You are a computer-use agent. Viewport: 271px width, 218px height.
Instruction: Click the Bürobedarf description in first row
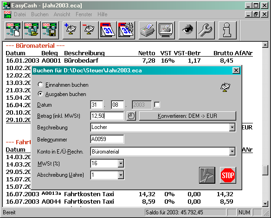81,61
